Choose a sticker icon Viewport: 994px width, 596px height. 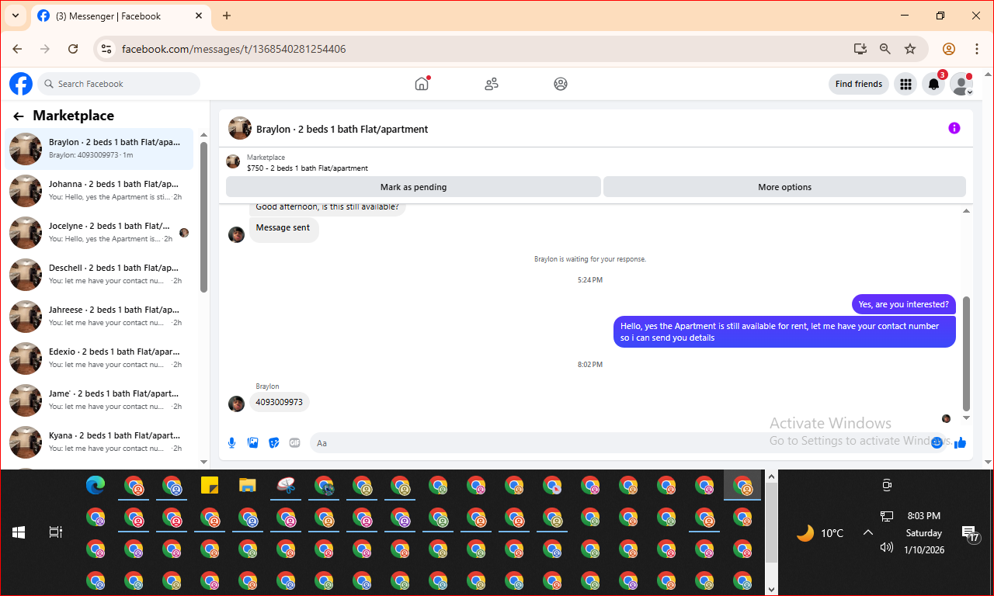pos(273,442)
